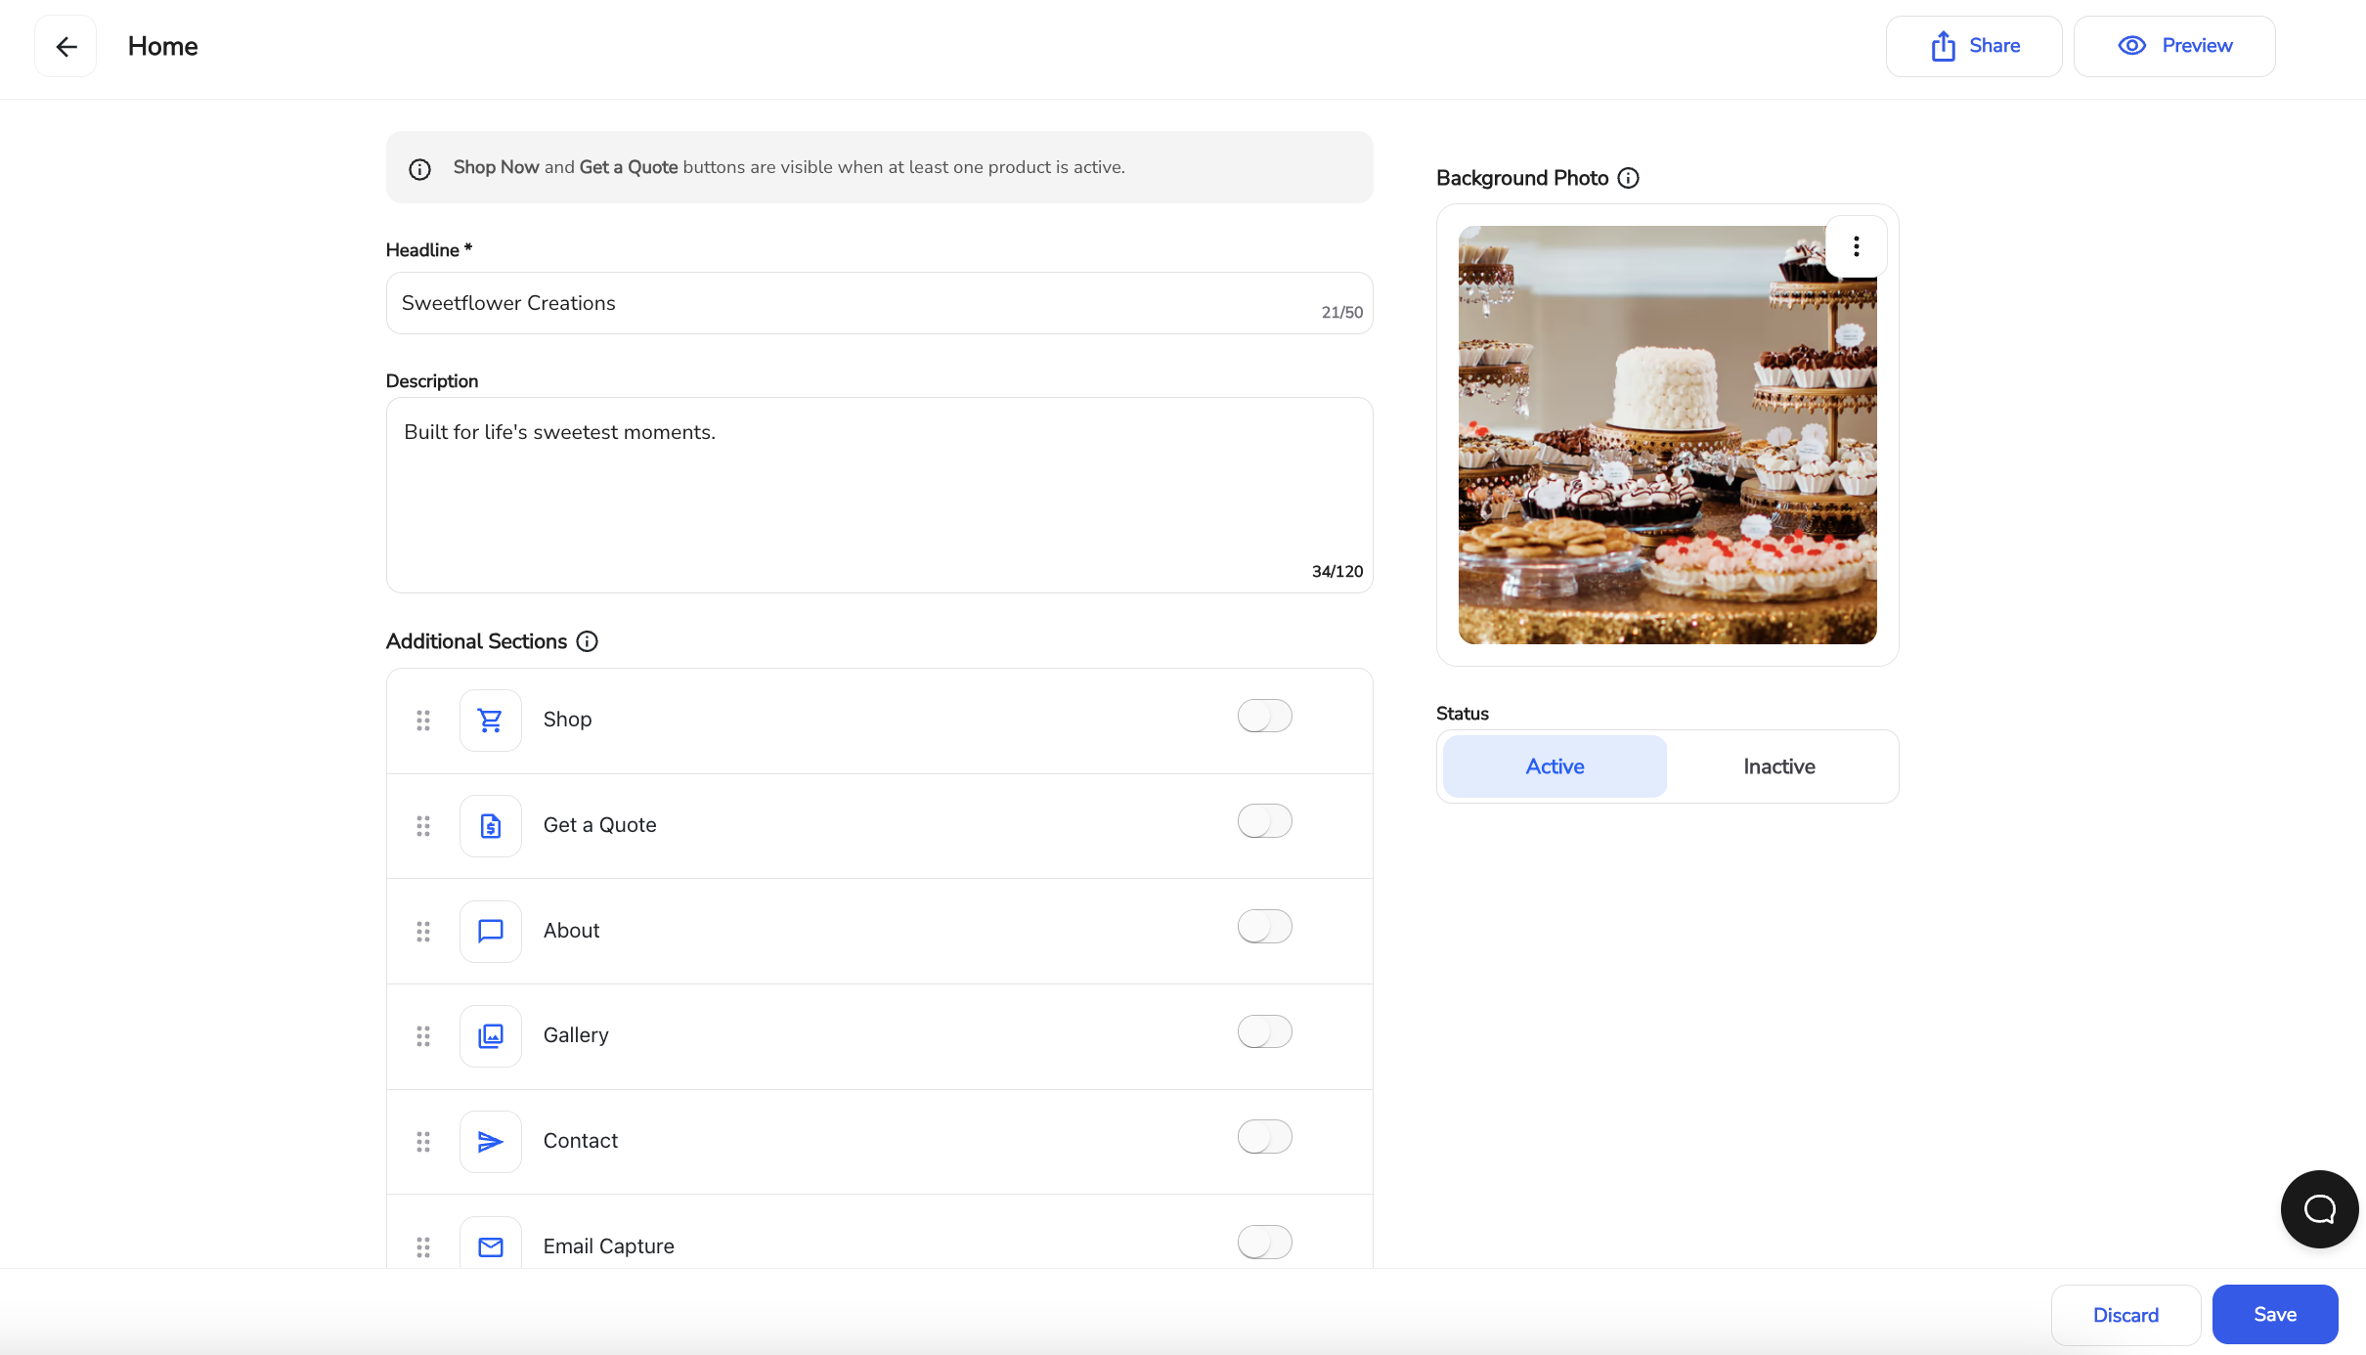Open the chat support bubble
Screen dimensions: 2366x1355
pos(2319,1209)
